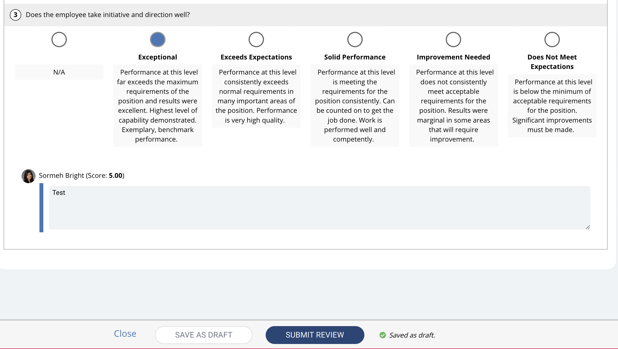Click Sormeh Bright's profile avatar
618x349 pixels.
29,176
